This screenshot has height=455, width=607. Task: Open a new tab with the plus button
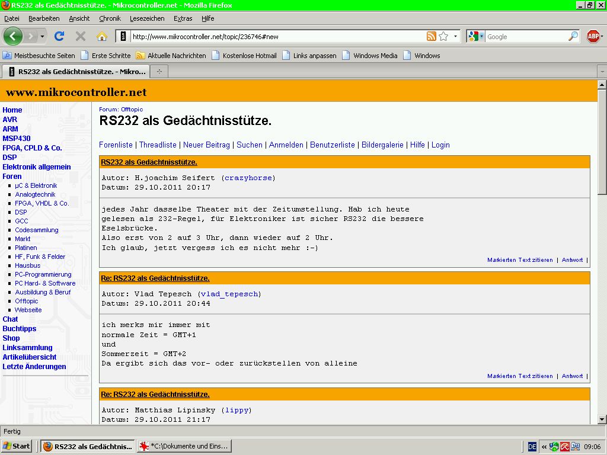[159, 71]
